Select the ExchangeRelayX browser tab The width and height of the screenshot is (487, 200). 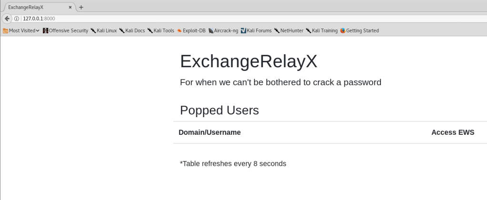pyautogui.click(x=33, y=7)
